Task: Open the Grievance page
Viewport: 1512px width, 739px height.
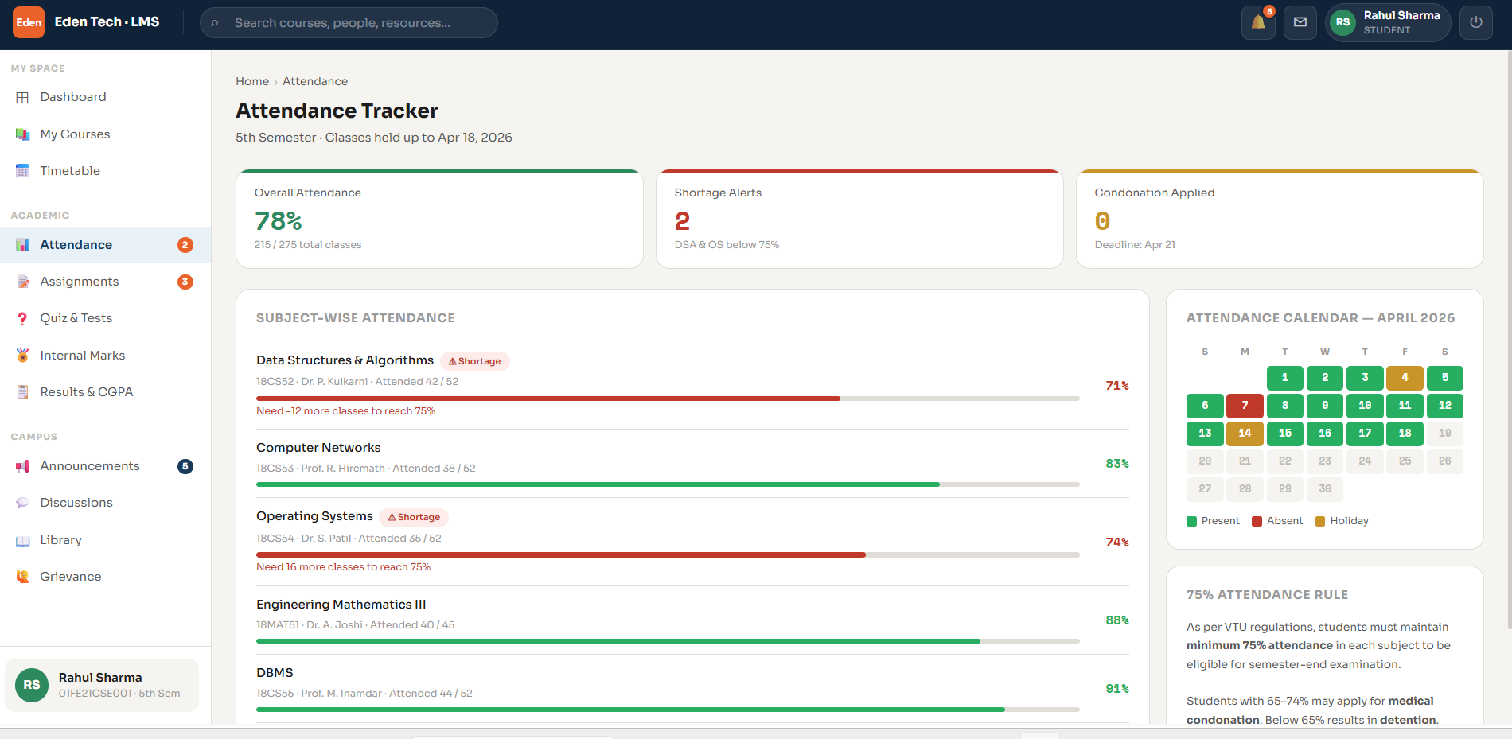Action: pos(105,577)
